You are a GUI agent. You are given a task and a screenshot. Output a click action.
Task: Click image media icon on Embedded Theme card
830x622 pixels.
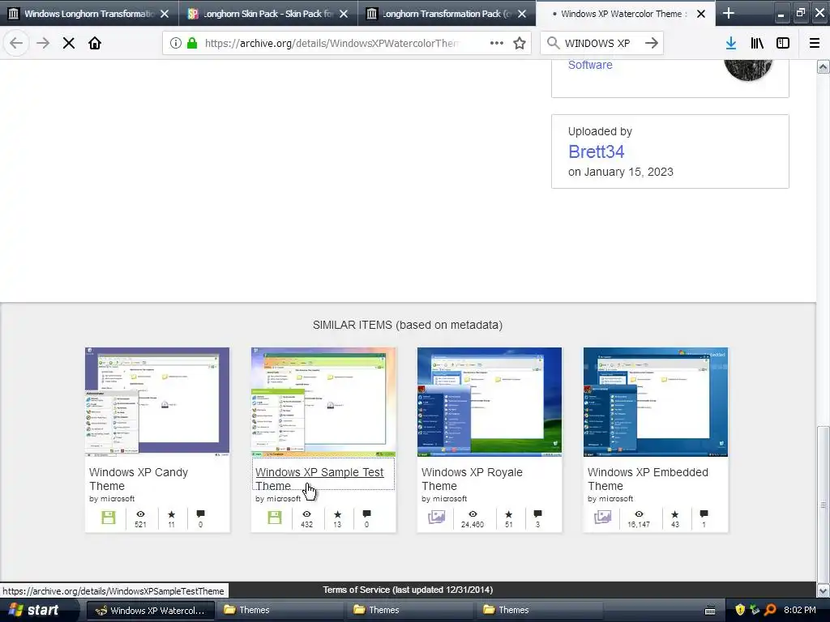tap(603, 517)
